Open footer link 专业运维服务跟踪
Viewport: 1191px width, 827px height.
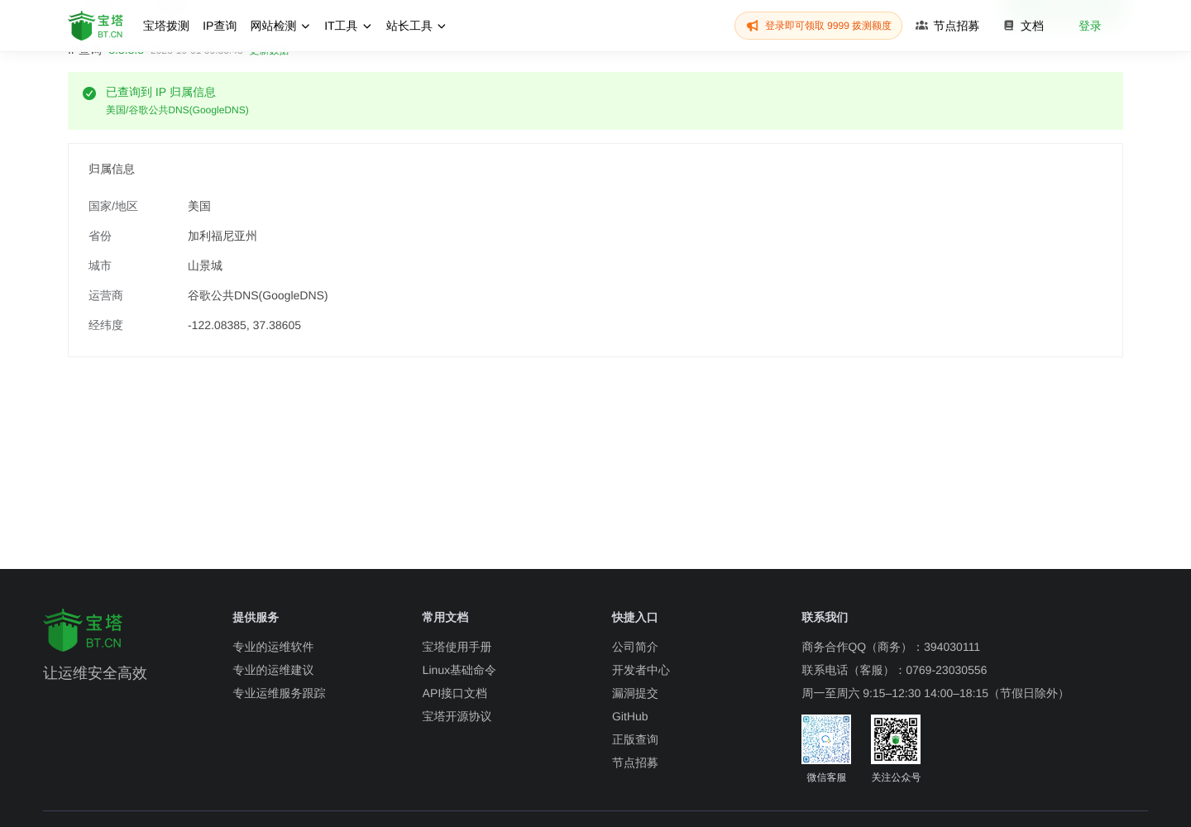tap(279, 694)
